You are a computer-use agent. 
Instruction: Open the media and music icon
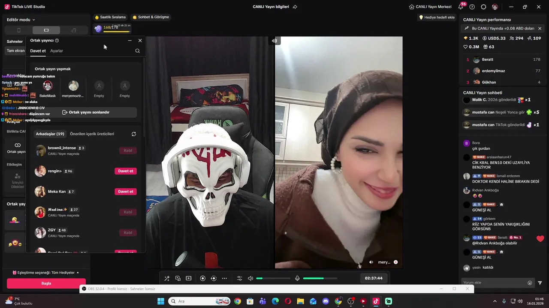tap(178, 278)
